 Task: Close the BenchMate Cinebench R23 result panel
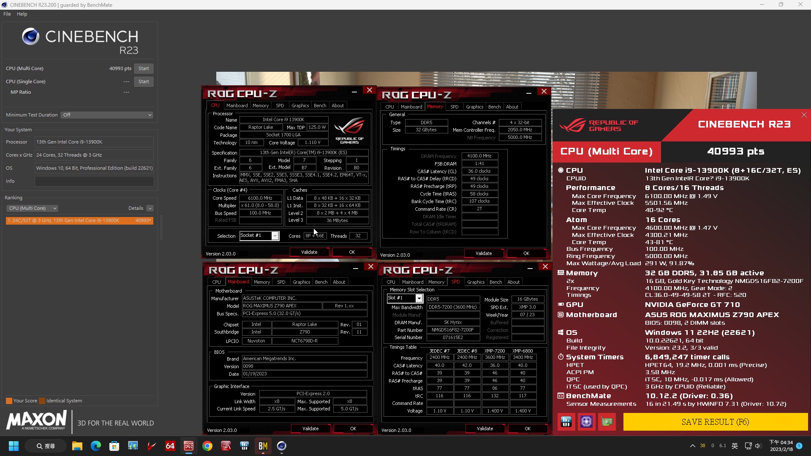click(804, 115)
